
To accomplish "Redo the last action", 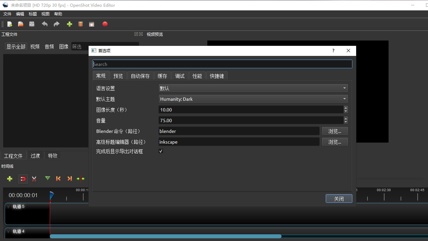I will 56,24.
